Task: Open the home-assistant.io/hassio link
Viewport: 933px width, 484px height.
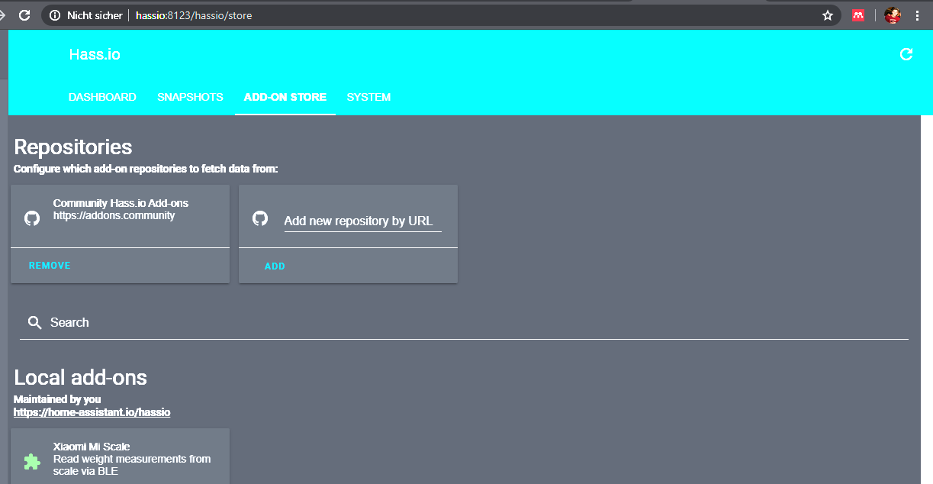Action: click(92, 412)
